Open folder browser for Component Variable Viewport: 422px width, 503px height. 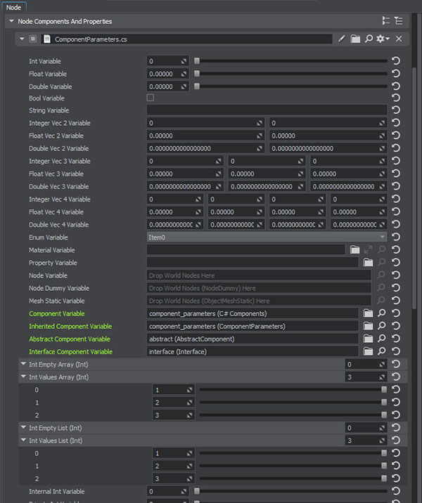368,313
